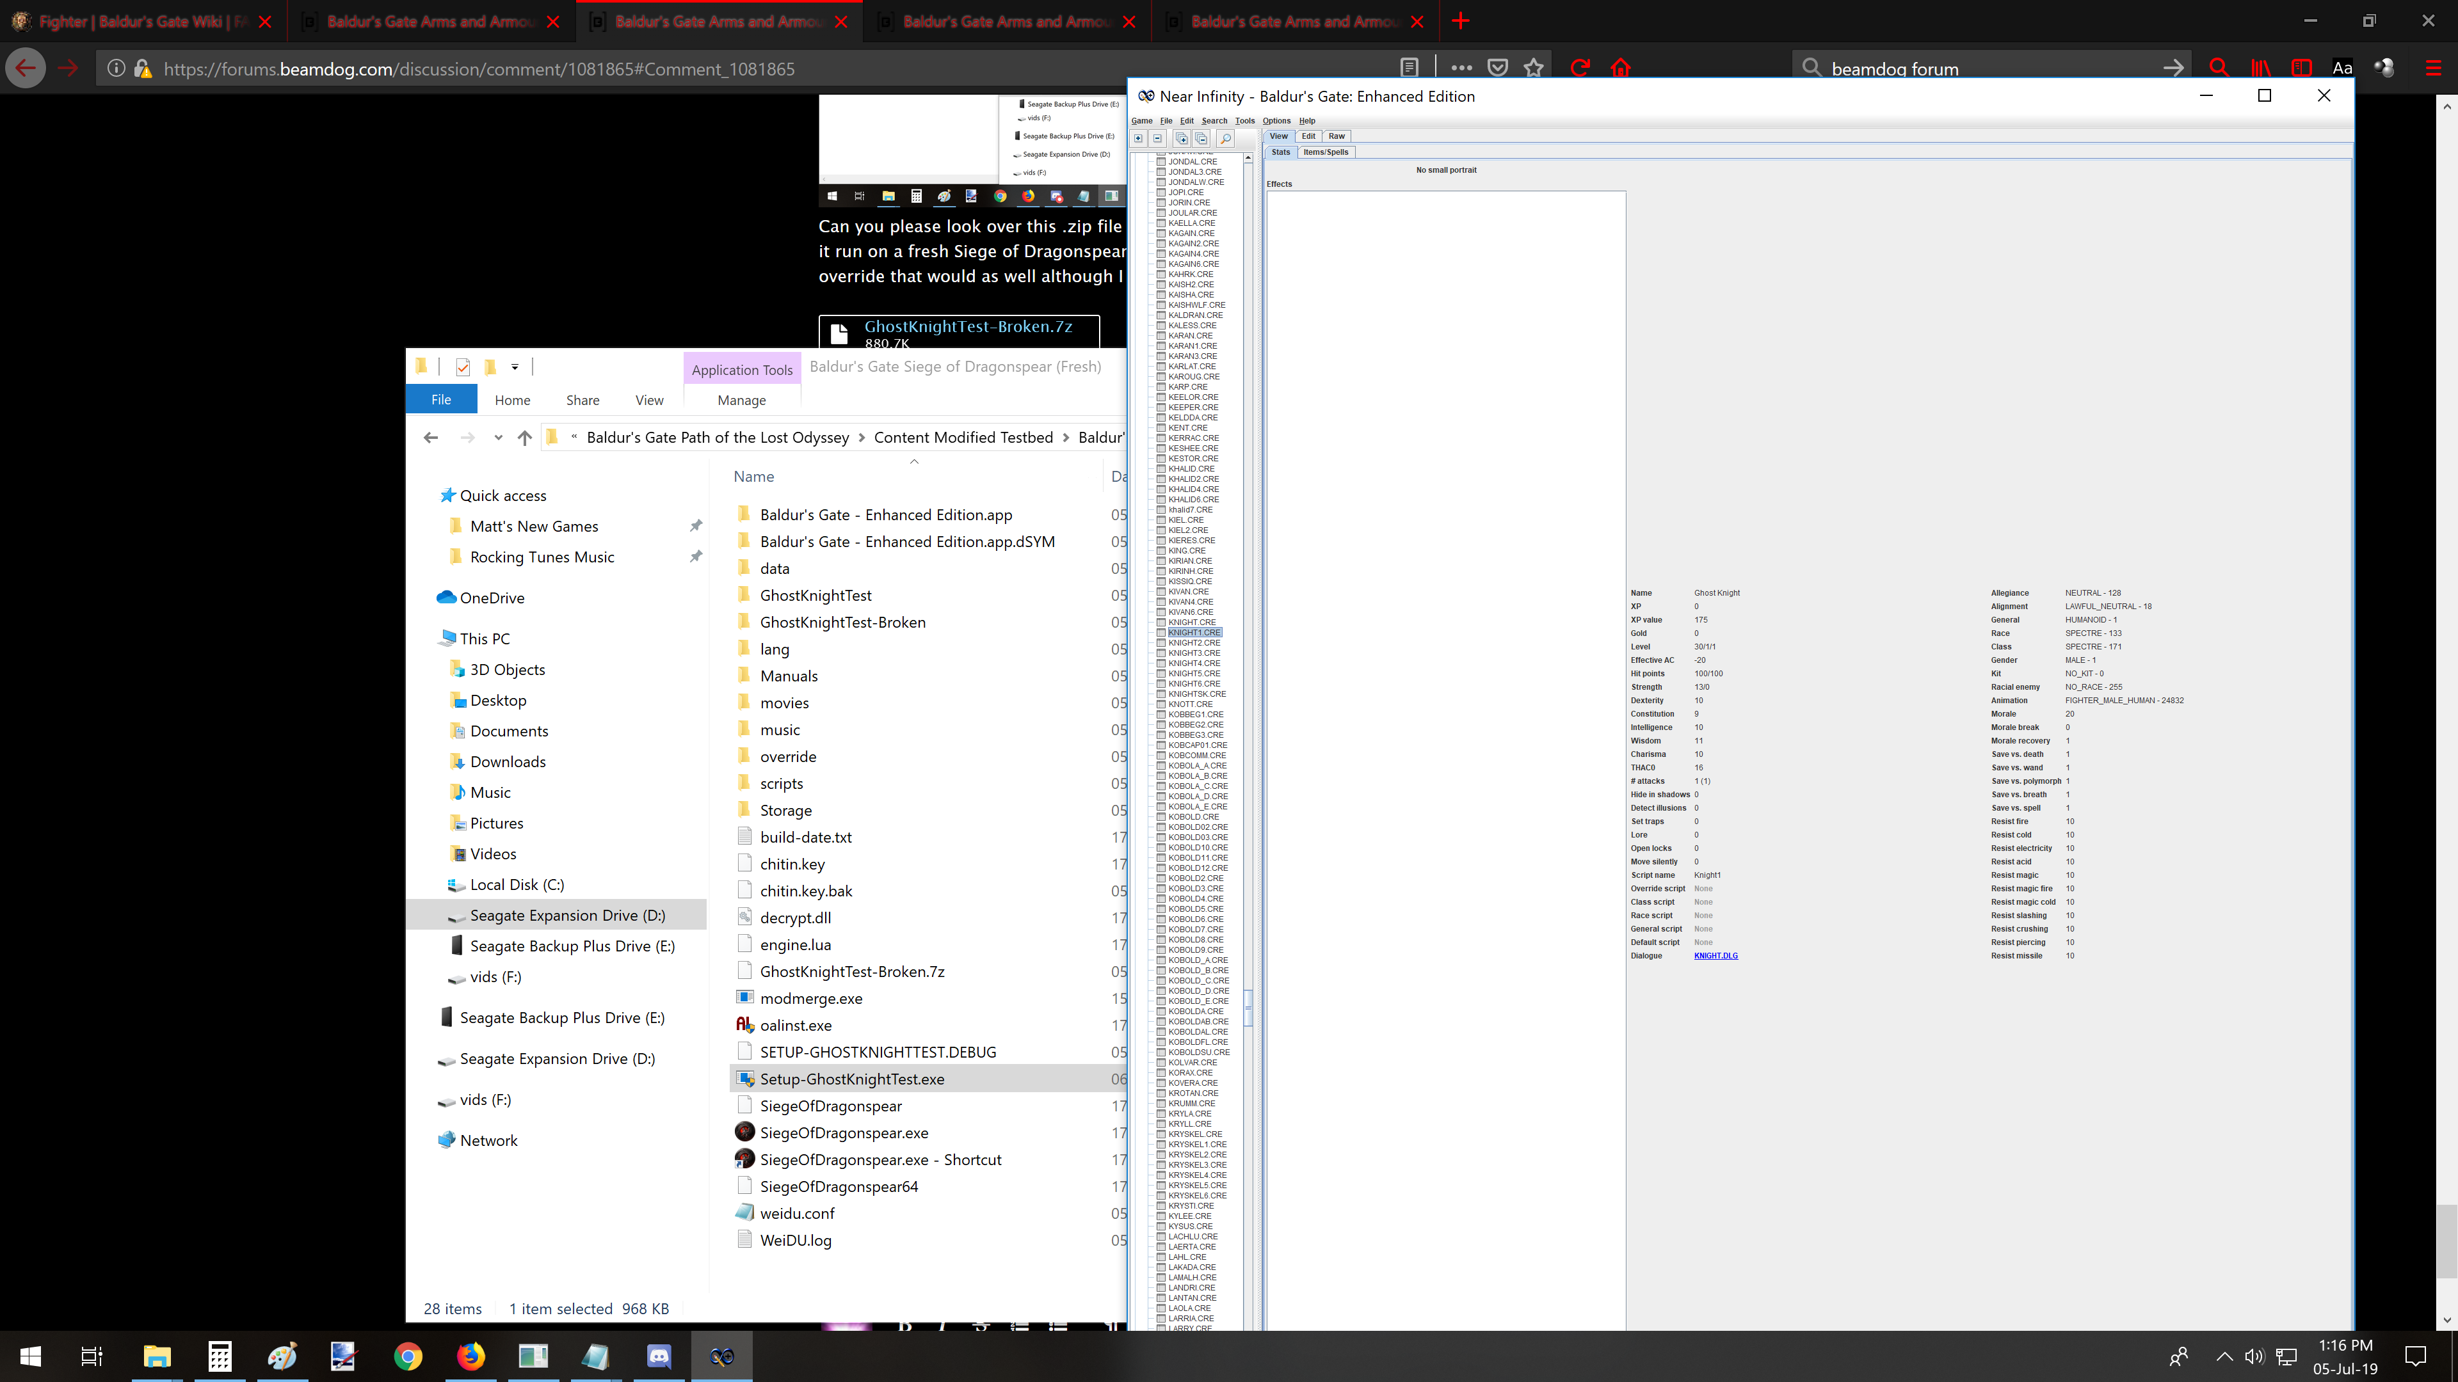Click the Expand all folders icon in Near Infinity
2458x1382 pixels.
click(x=1181, y=138)
